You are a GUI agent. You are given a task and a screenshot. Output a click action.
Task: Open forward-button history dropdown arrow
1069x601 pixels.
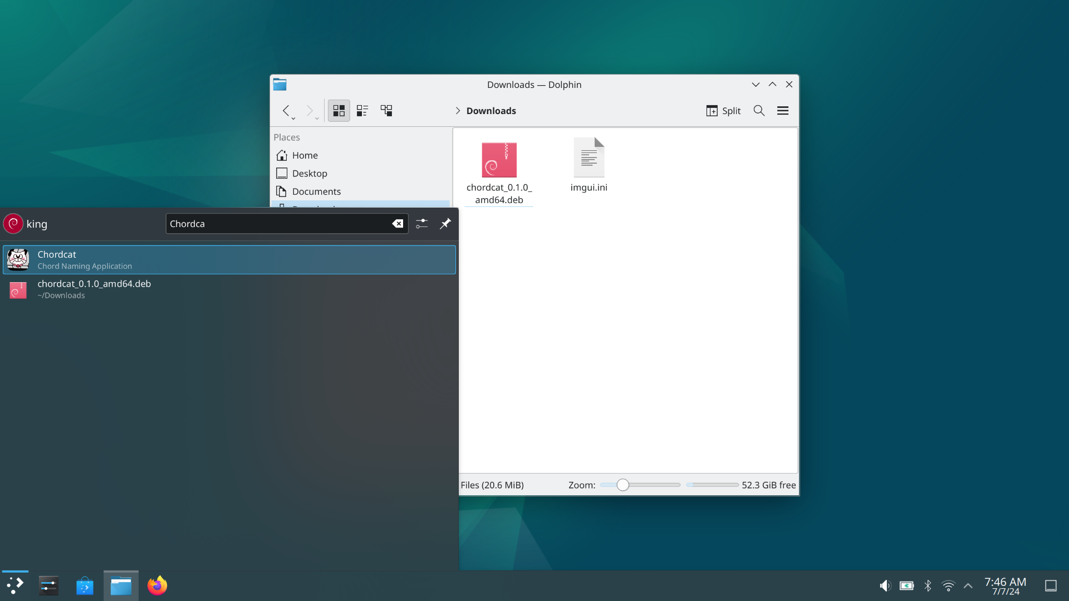click(x=317, y=119)
